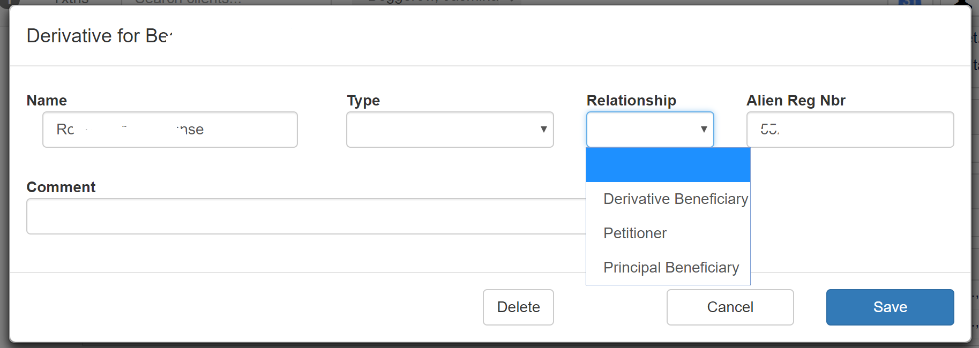Cancel the derivative dialog
Viewport: 979px width, 348px height.
tap(730, 307)
